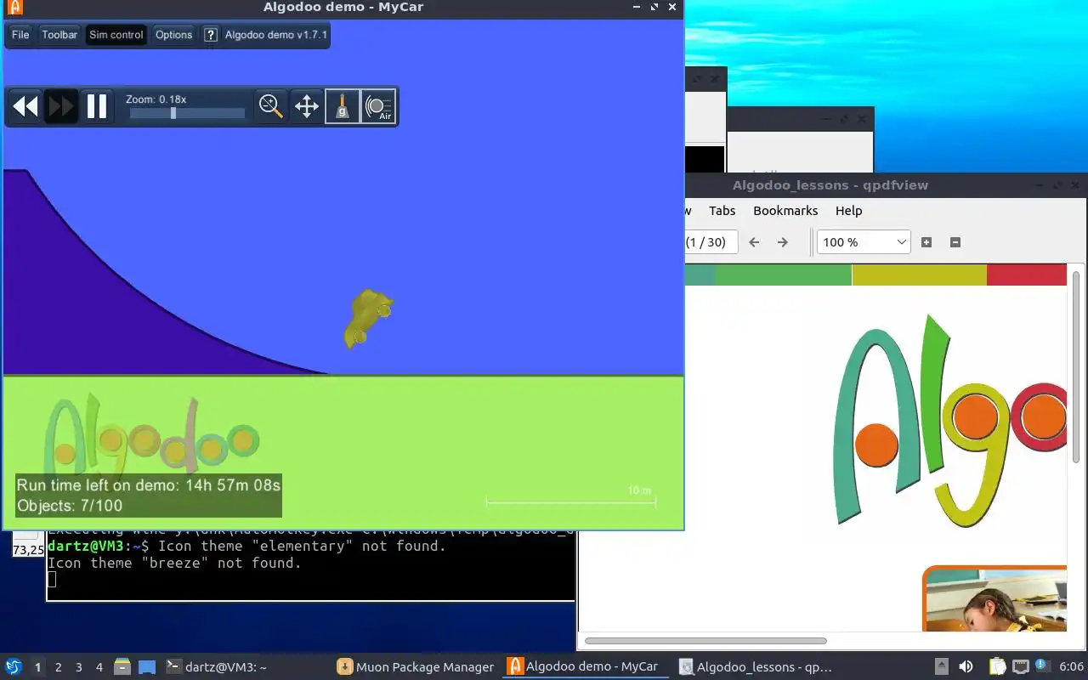Rewind the simulation with the undo button
Viewport: 1088px width, 680px height.
tap(25, 106)
